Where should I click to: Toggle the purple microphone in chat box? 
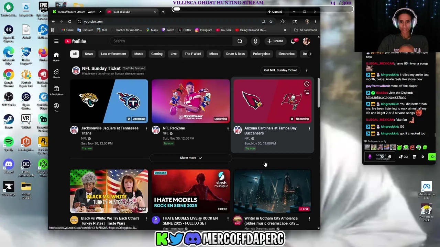pos(370,157)
